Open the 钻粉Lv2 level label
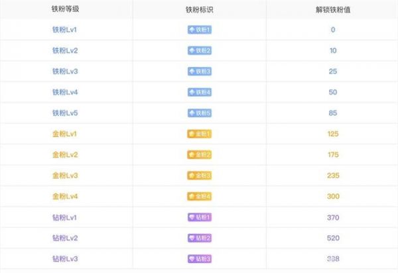The width and height of the screenshot is (398, 273). click(x=65, y=238)
